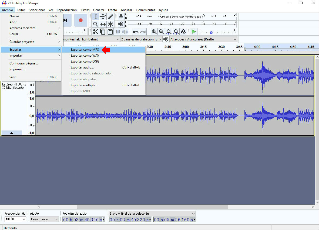This screenshot has width=319, height=230.
Task: Open the Efecto menu in menu bar
Action: 112,10
